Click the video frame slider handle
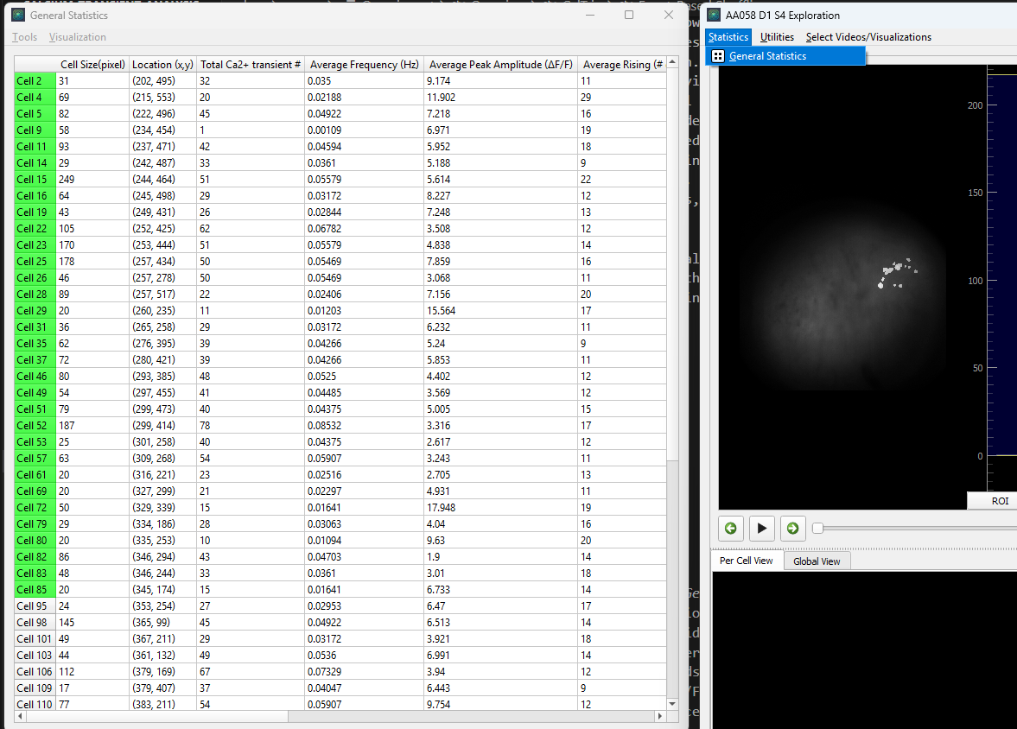Image resolution: width=1017 pixels, height=729 pixels. coord(818,528)
